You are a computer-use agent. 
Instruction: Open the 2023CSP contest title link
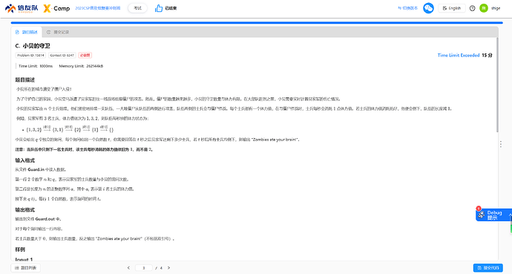[98, 8]
